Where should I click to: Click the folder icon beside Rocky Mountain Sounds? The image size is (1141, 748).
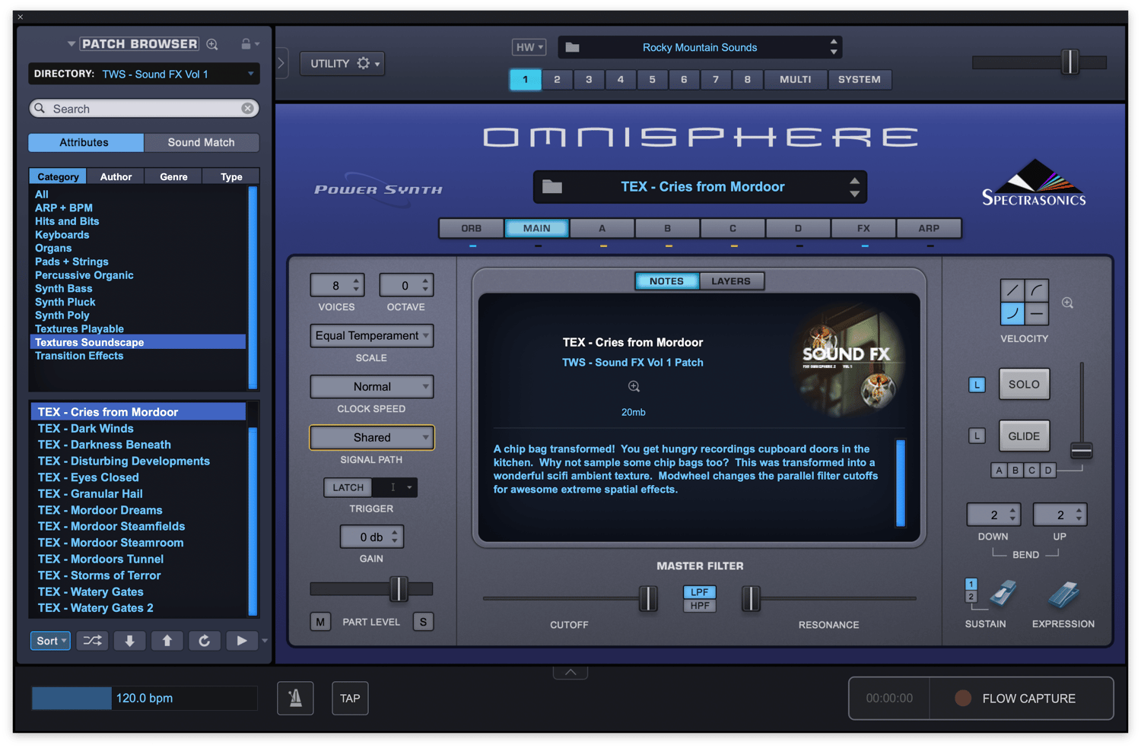pyautogui.click(x=573, y=47)
